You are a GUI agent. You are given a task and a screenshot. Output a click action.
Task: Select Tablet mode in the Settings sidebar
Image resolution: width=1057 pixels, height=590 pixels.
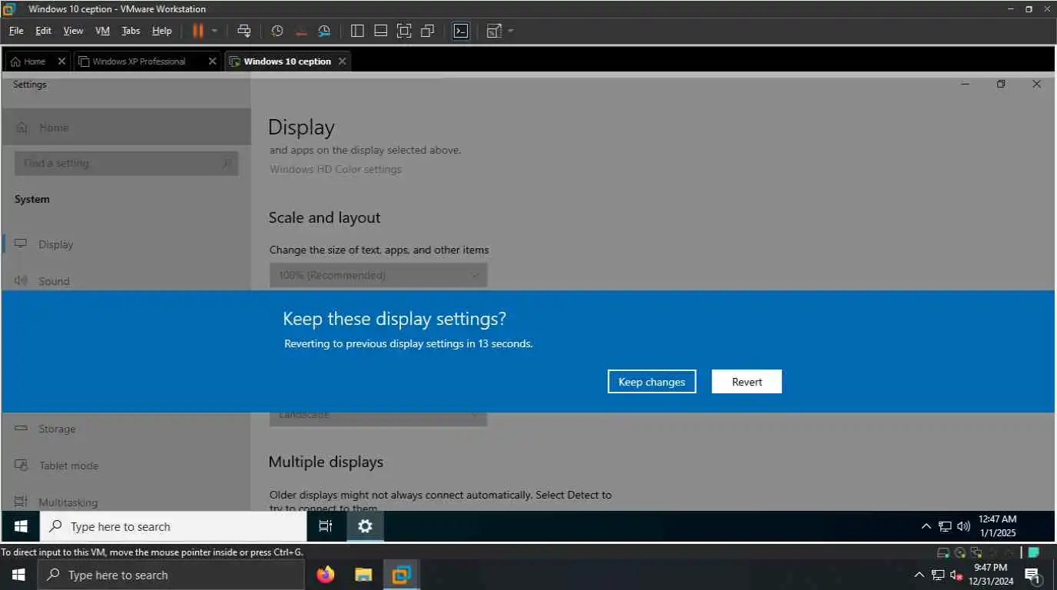pyautogui.click(x=126, y=466)
